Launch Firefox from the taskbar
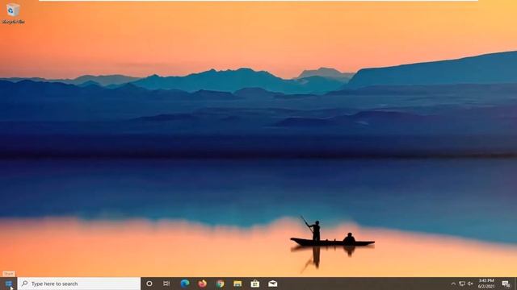This screenshot has height=290, width=517. 203,284
